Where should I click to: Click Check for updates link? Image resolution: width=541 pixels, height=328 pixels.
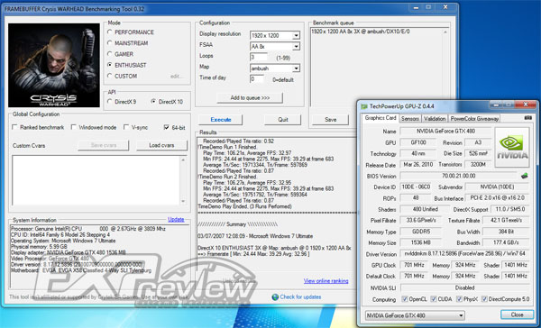click(x=300, y=297)
